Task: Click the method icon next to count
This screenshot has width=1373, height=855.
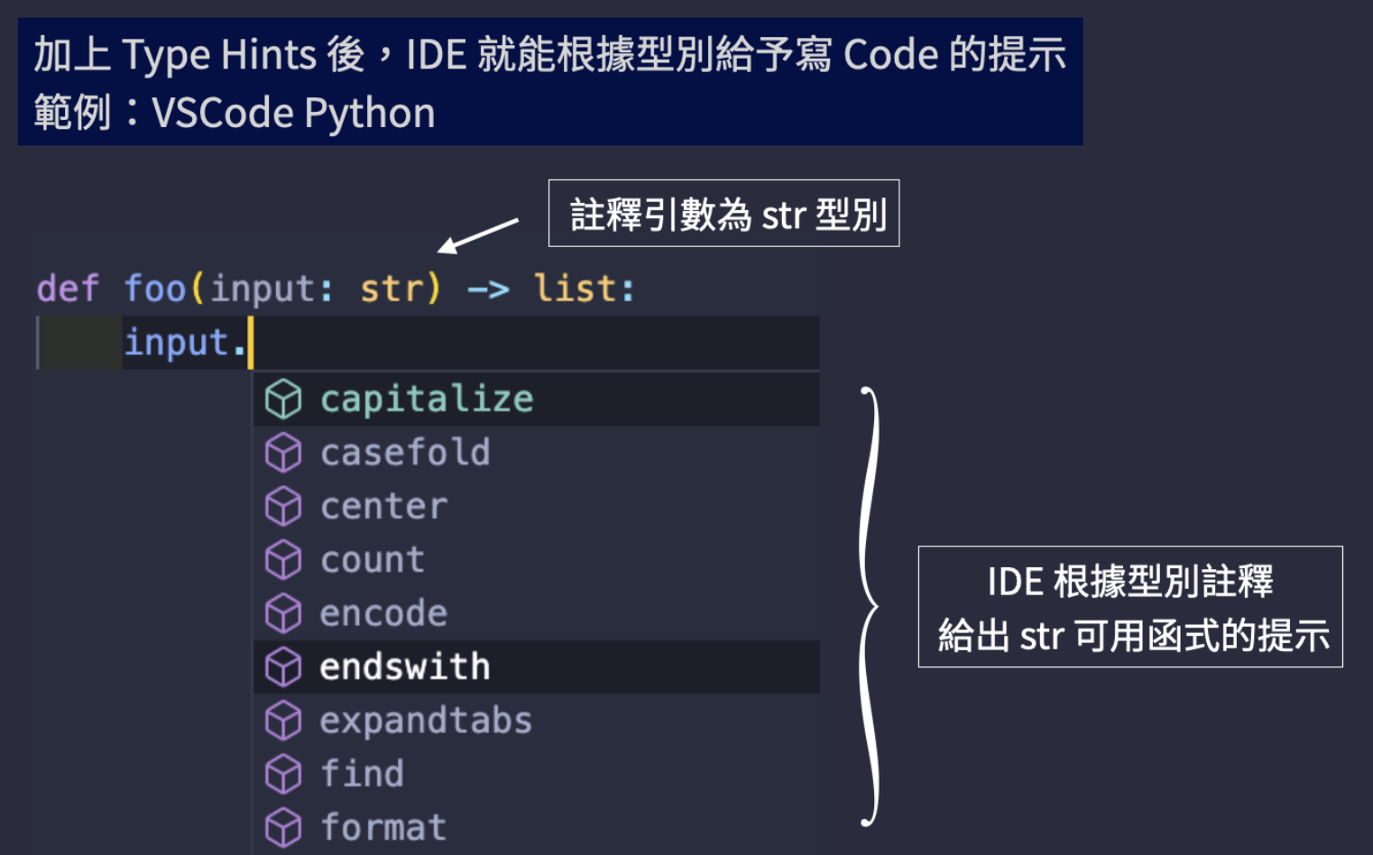Action: click(283, 560)
